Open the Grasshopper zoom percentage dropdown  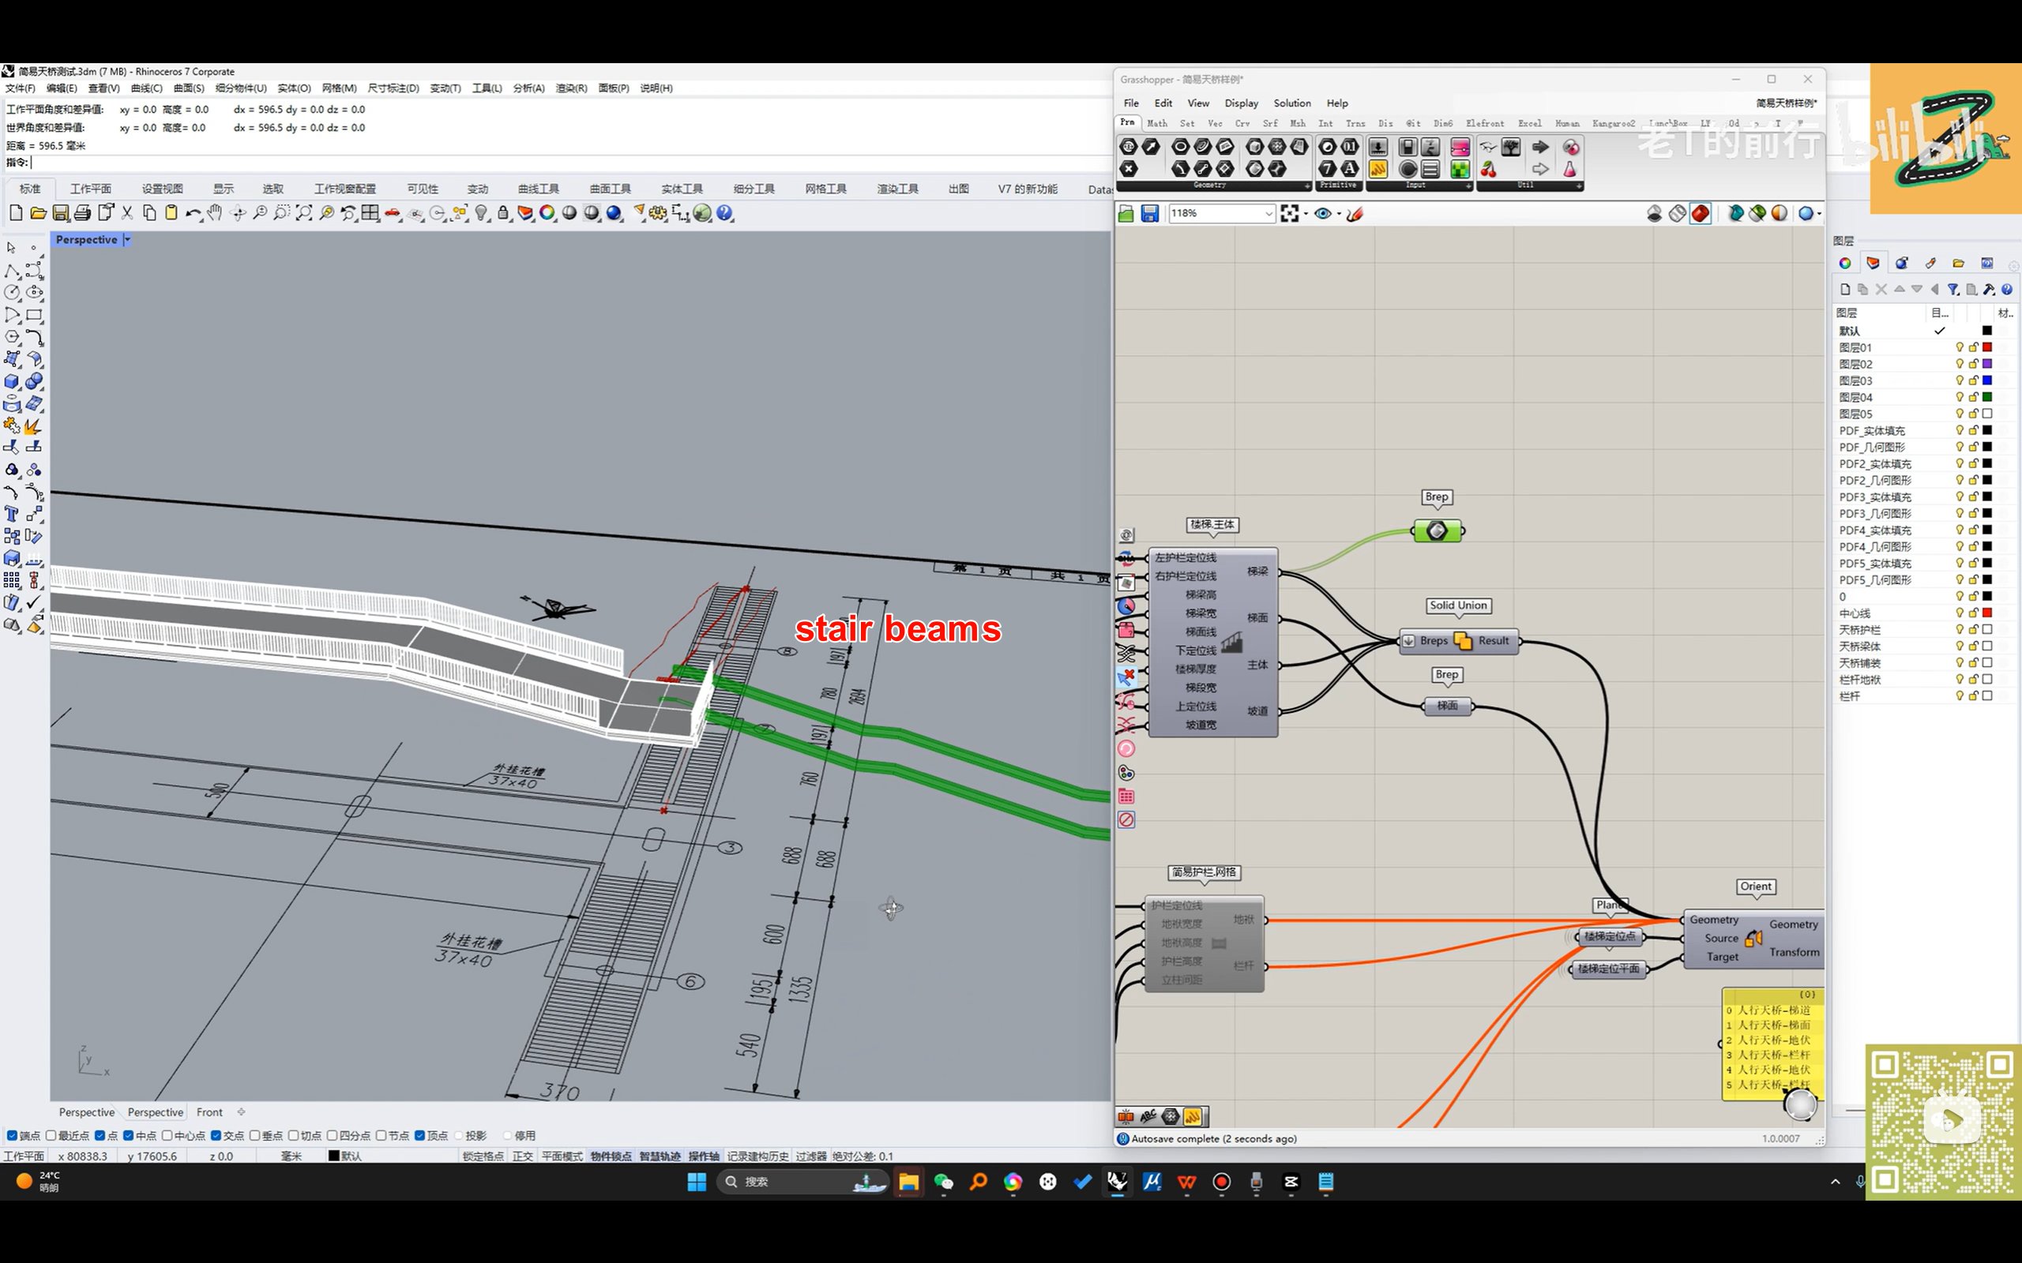pyautogui.click(x=1268, y=214)
